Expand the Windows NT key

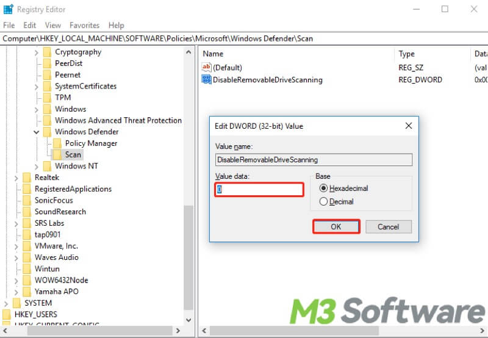37,167
